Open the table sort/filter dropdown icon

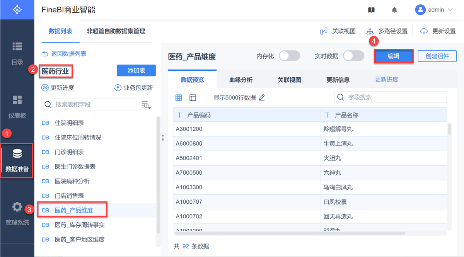pyautogui.click(x=146, y=105)
